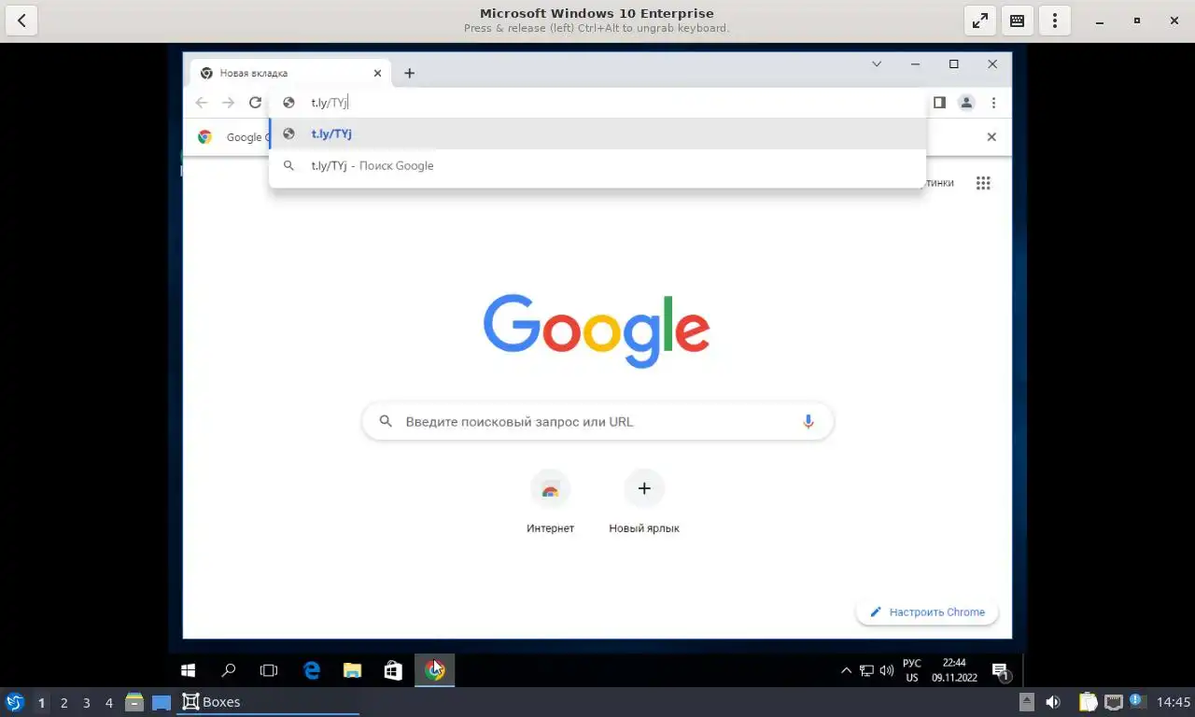This screenshot has height=717, width=1195.
Task: Select the t.ly/TYj URL suggestion
Action: (597, 134)
